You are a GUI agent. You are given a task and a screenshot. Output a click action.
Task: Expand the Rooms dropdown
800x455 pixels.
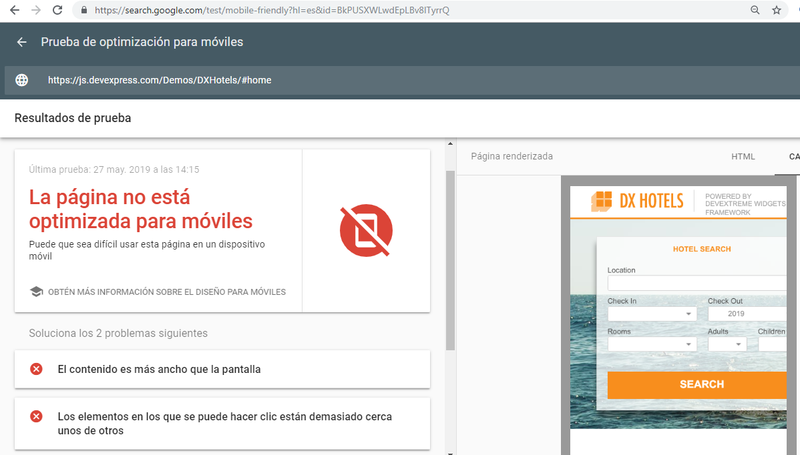(652, 344)
